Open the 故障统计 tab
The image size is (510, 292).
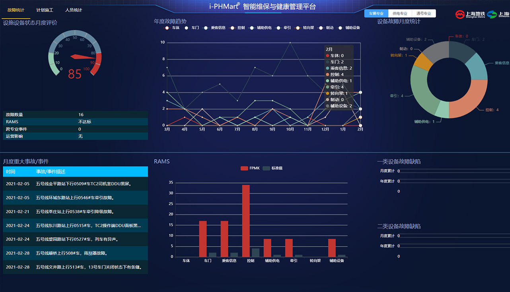(16, 10)
